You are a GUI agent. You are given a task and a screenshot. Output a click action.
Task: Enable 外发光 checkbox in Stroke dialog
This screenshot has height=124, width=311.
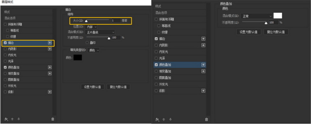pos(5,86)
